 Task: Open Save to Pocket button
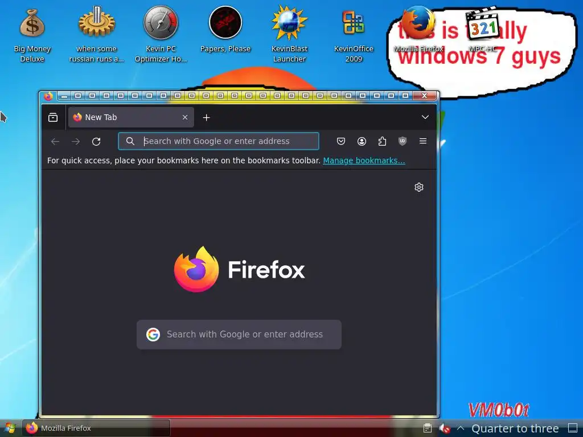click(x=341, y=141)
